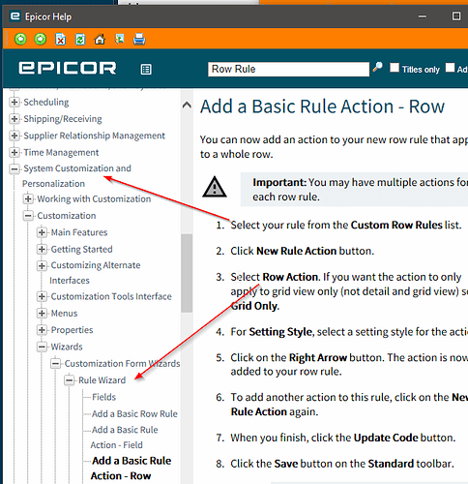The image size is (468, 484).
Task: Toggle the table of contents list icon
Action: (x=146, y=69)
